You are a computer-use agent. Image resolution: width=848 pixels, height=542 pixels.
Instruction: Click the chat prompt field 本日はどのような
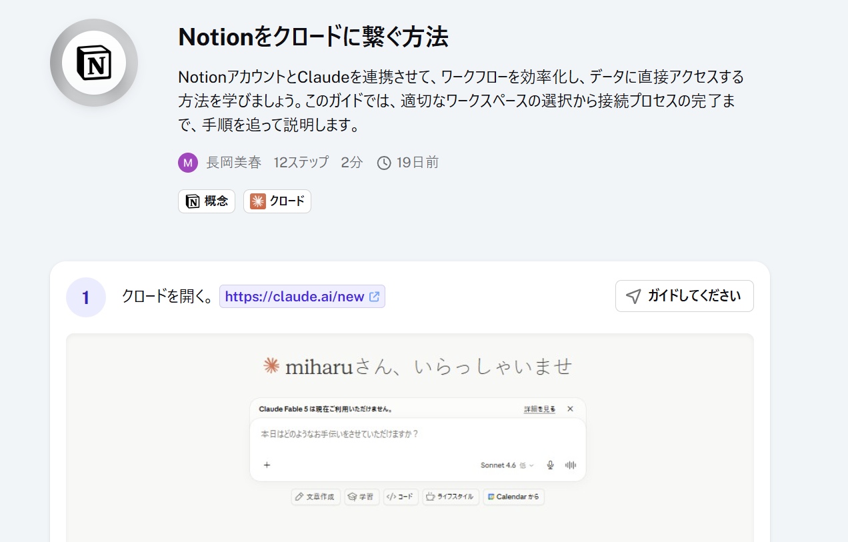click(x=417, y=434)
